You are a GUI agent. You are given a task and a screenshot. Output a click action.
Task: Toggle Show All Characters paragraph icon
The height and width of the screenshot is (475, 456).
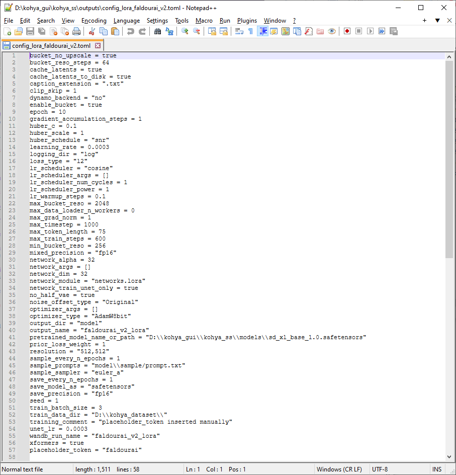click(x=250, y=31)
